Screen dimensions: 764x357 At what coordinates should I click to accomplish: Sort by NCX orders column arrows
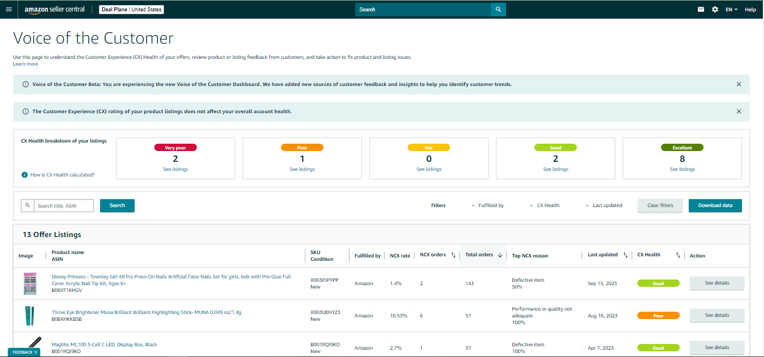[453, 255]
